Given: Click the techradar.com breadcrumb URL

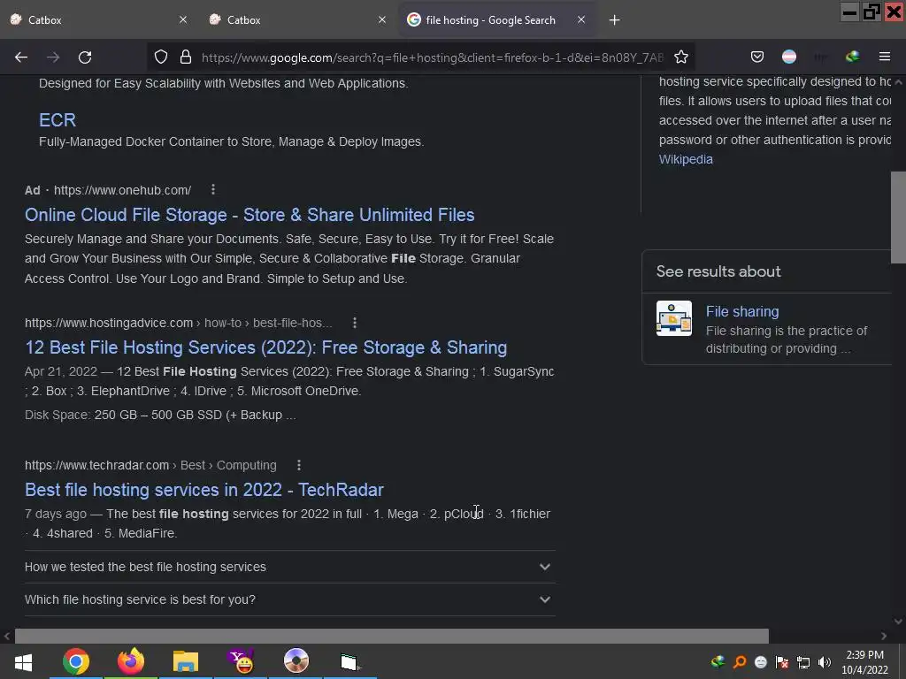Looking at the screenshot, I should (x=150, y=465).
